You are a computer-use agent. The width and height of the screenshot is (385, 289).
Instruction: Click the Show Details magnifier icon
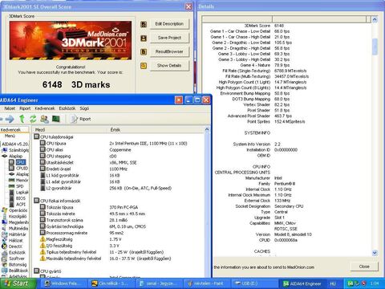coord(144,66)
